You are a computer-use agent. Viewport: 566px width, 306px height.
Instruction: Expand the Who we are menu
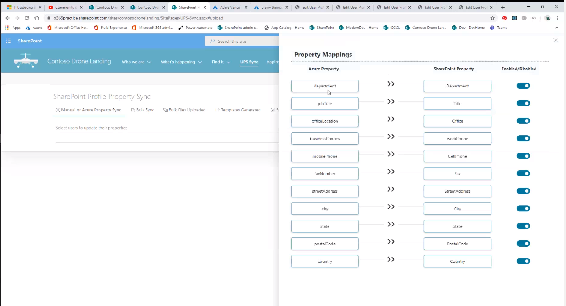pos(136,62)
